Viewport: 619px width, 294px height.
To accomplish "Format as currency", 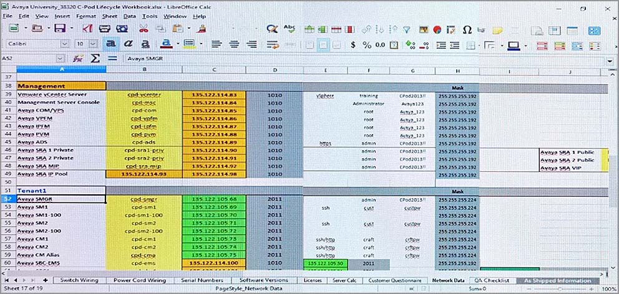I will (x=353, y=45).
